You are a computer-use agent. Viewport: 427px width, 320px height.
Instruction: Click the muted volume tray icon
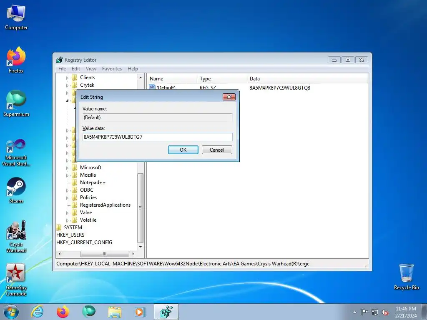[x=385, y=312]
